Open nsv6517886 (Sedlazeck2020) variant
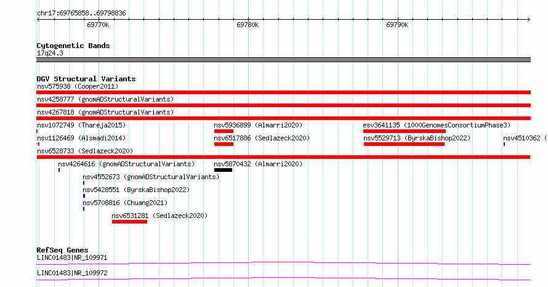This screenshot has width=548, height=287. tap(262, 138)
